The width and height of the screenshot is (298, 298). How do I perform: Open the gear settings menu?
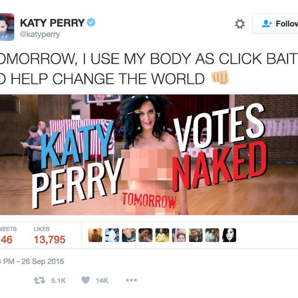240,24
